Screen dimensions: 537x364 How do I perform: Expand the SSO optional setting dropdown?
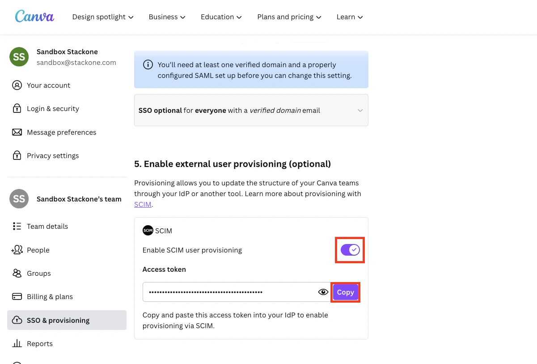click(360, 111)
